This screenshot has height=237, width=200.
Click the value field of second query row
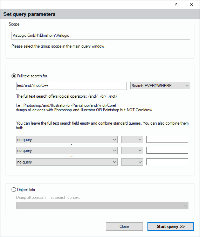[167, 150]
